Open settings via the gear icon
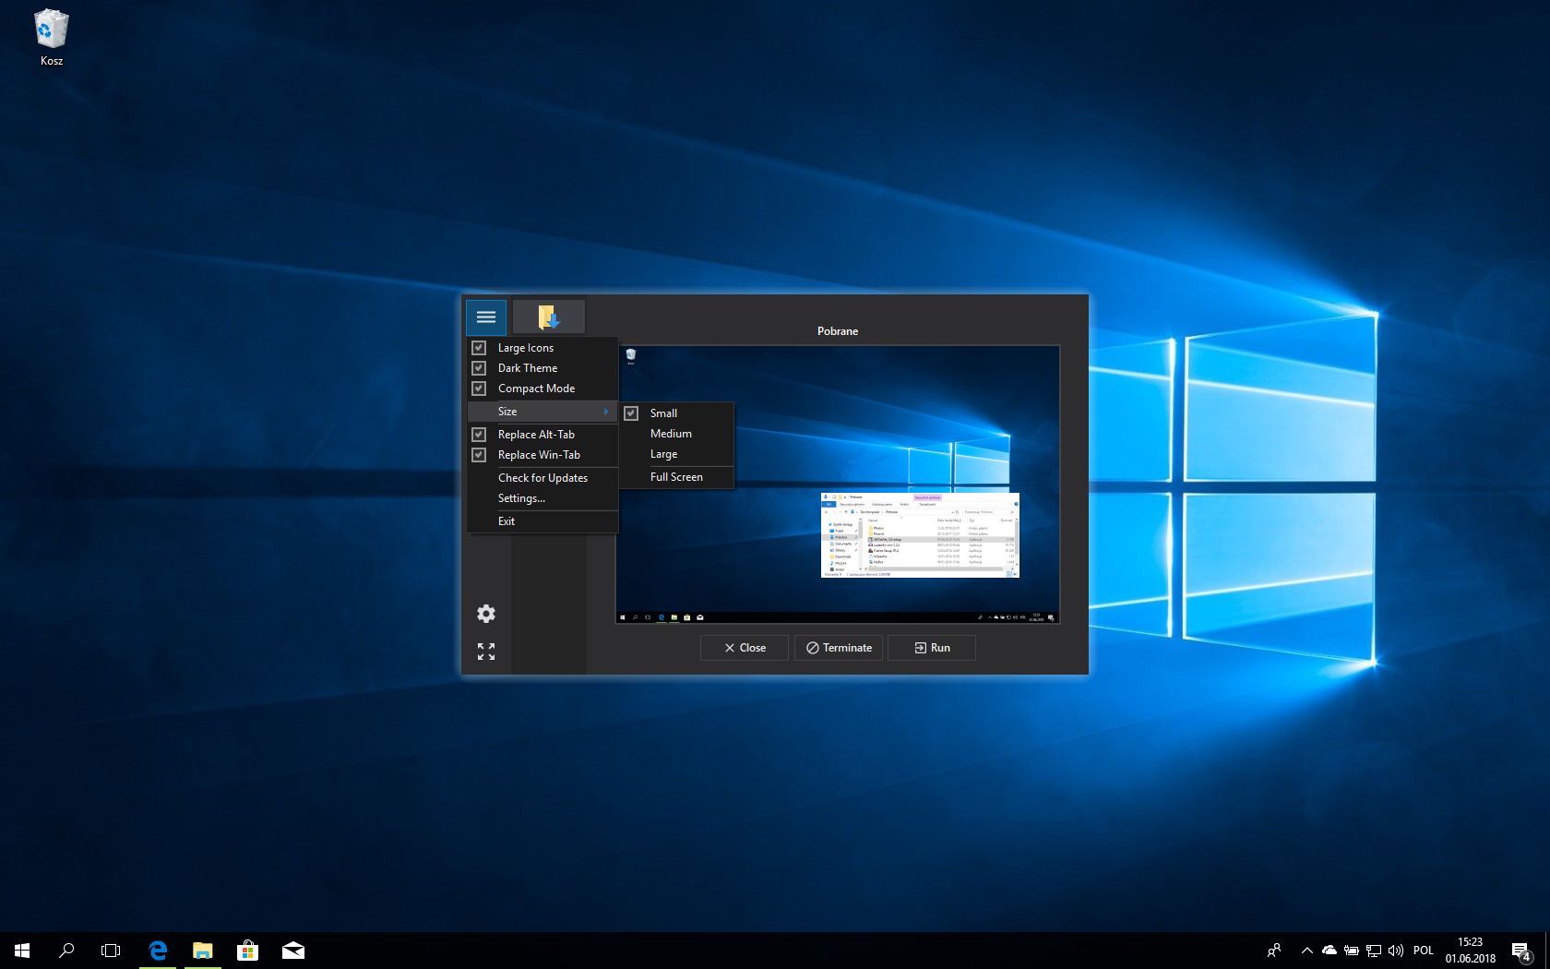Screen dimensions: 1550x969 [486, 614]
